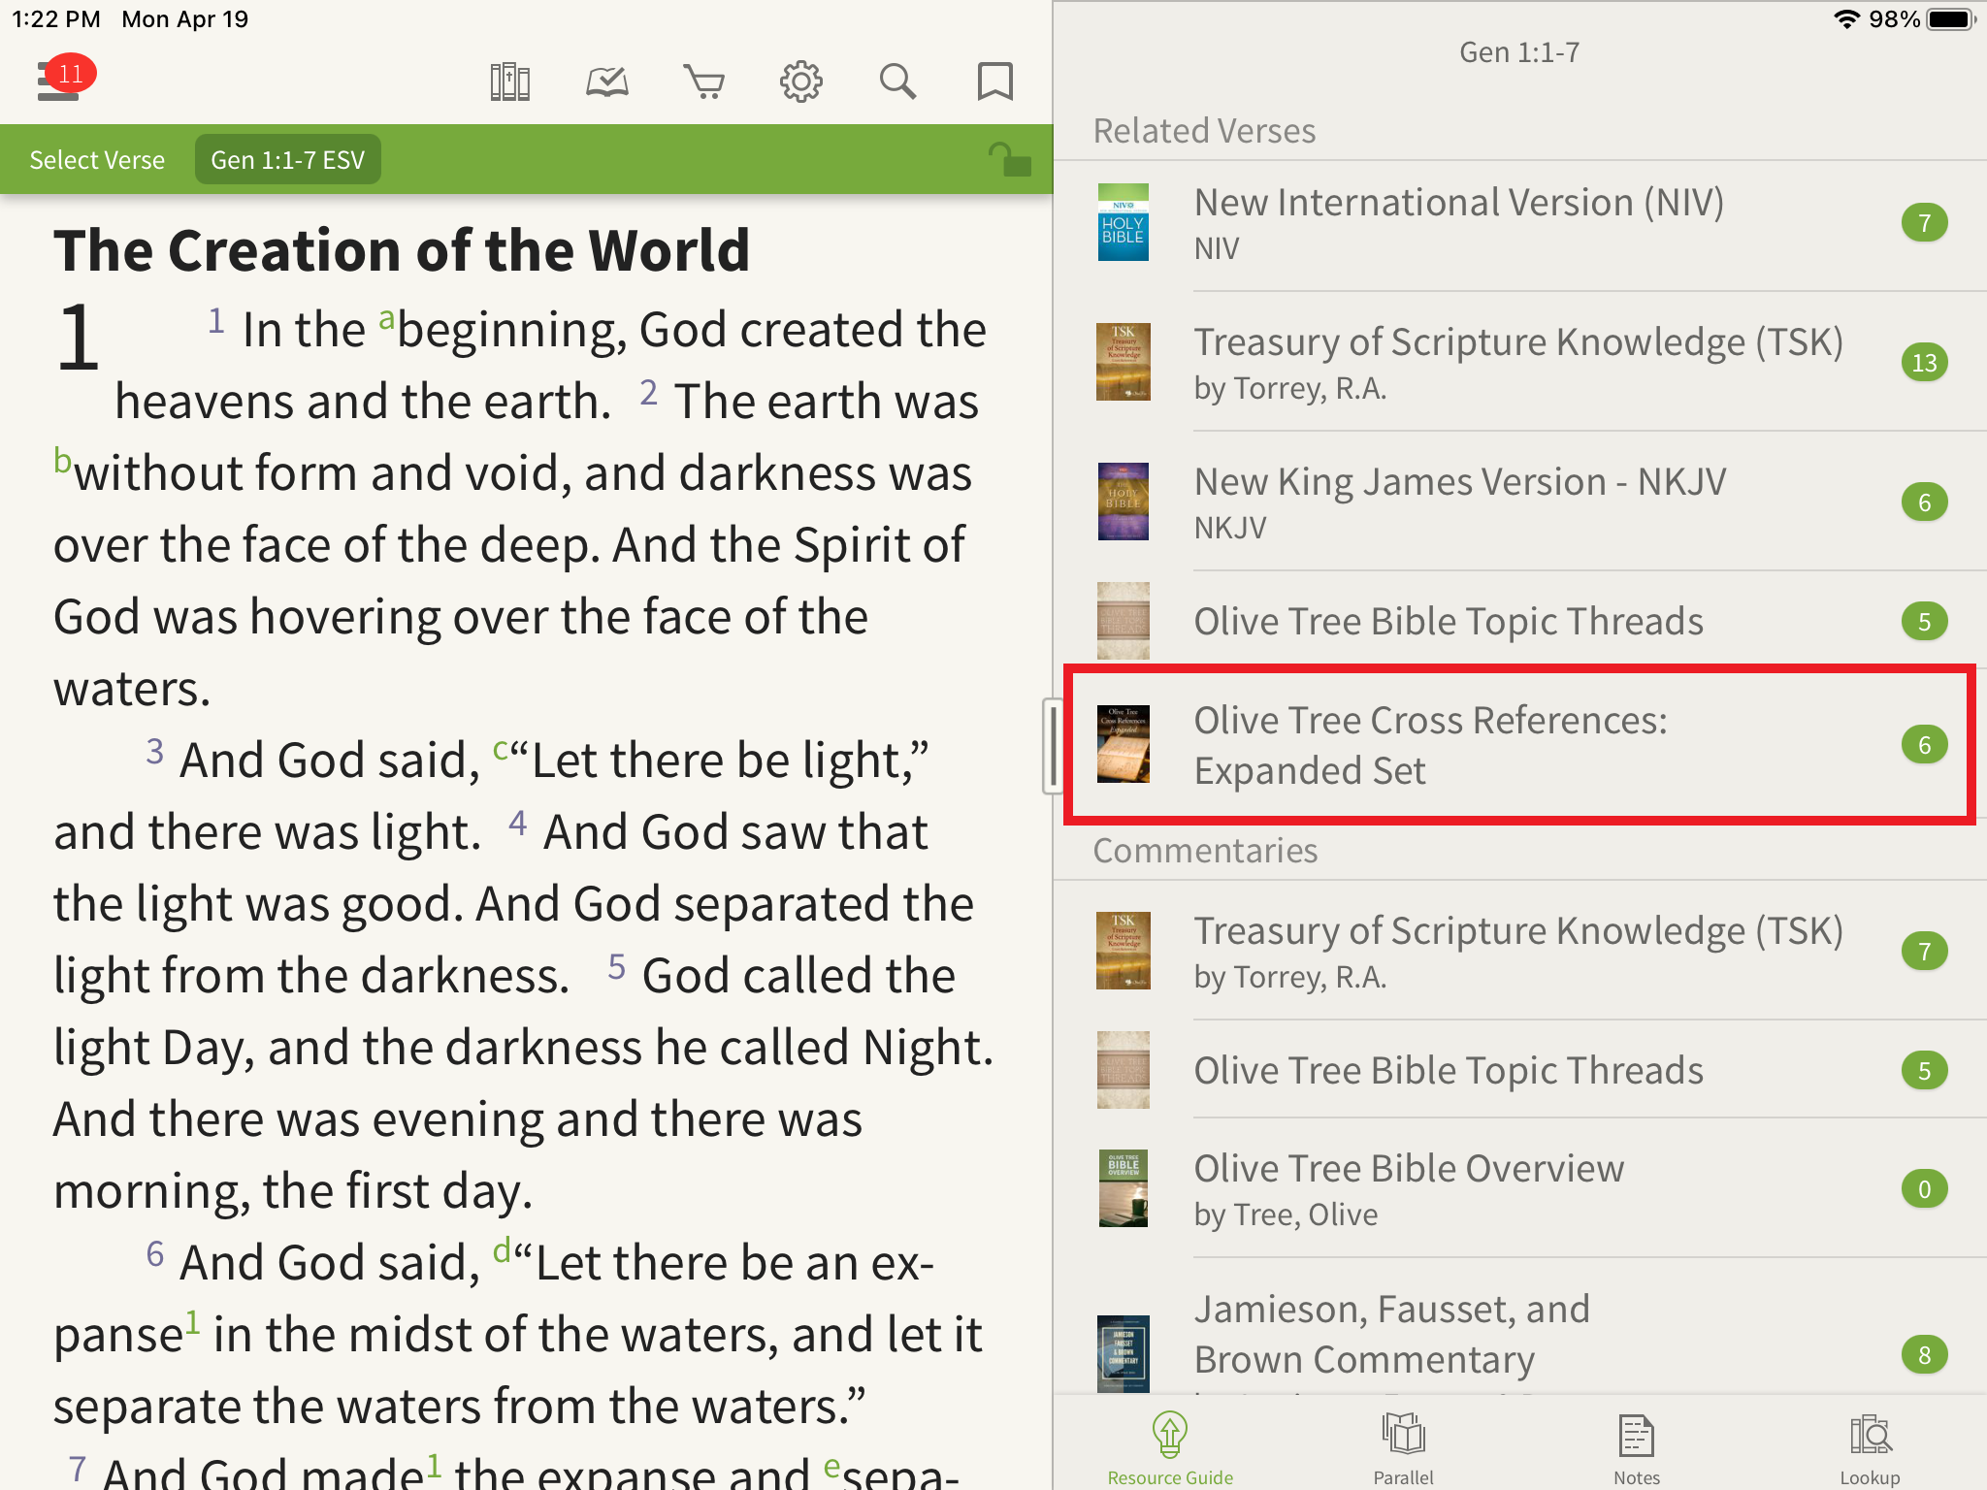Viewport: 1987px width, 1490px height.
Task: Tap verse number 6
Action: [154, 1254]
